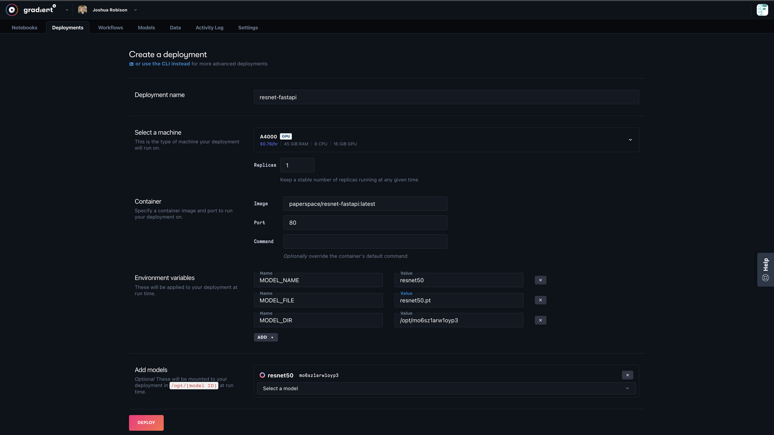Open the team avatar icon top right

pos(762,10)
